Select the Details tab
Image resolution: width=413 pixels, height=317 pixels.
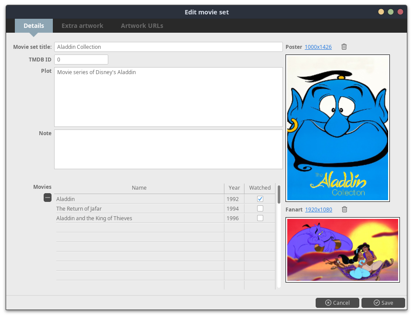point(34,26)
